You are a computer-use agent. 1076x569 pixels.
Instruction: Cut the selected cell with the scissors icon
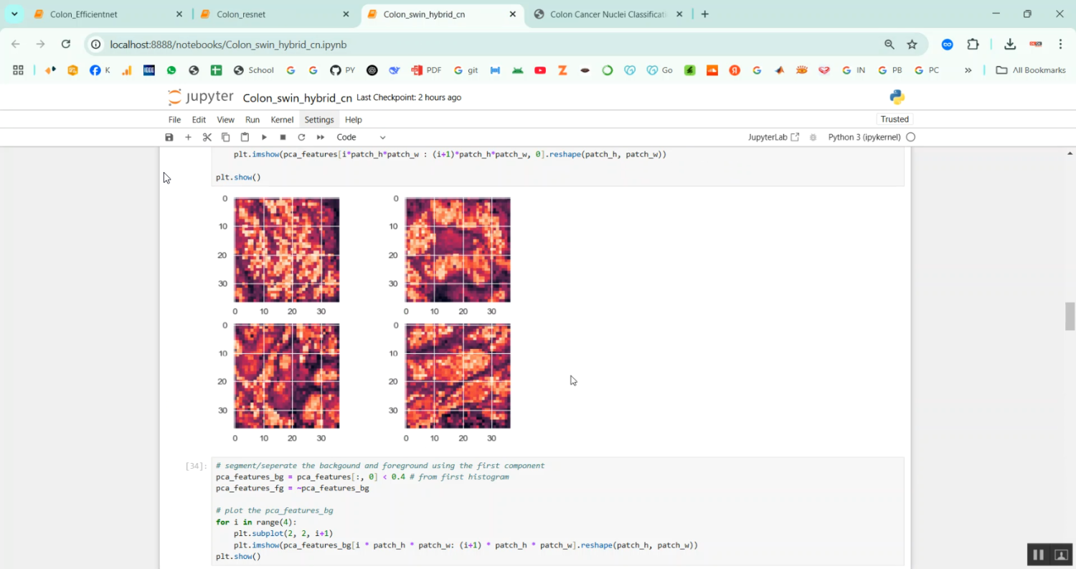207,137
